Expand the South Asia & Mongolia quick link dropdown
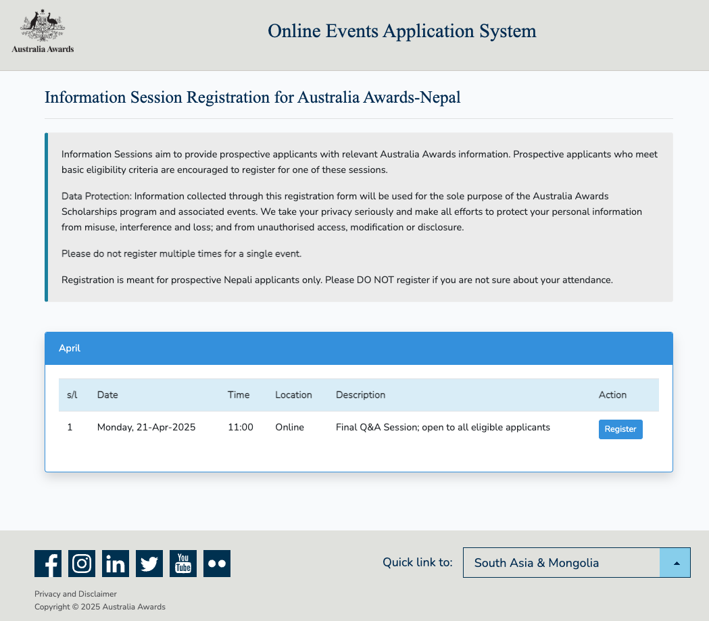 pos(577,563)
